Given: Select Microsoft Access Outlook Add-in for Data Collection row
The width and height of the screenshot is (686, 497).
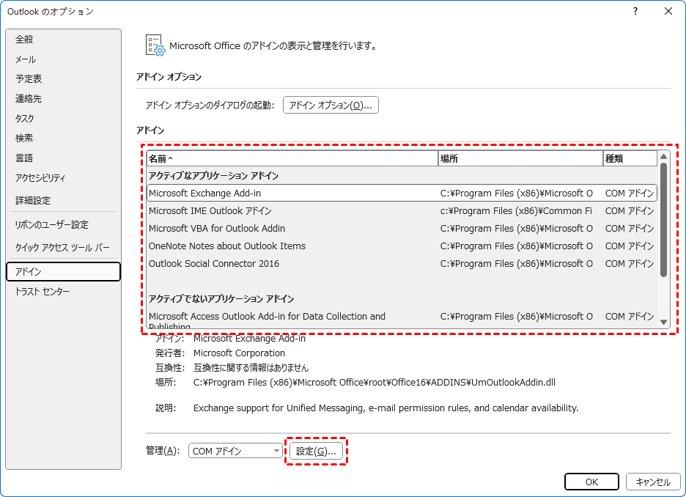Looking at the screenshot, I should point(402,320).
